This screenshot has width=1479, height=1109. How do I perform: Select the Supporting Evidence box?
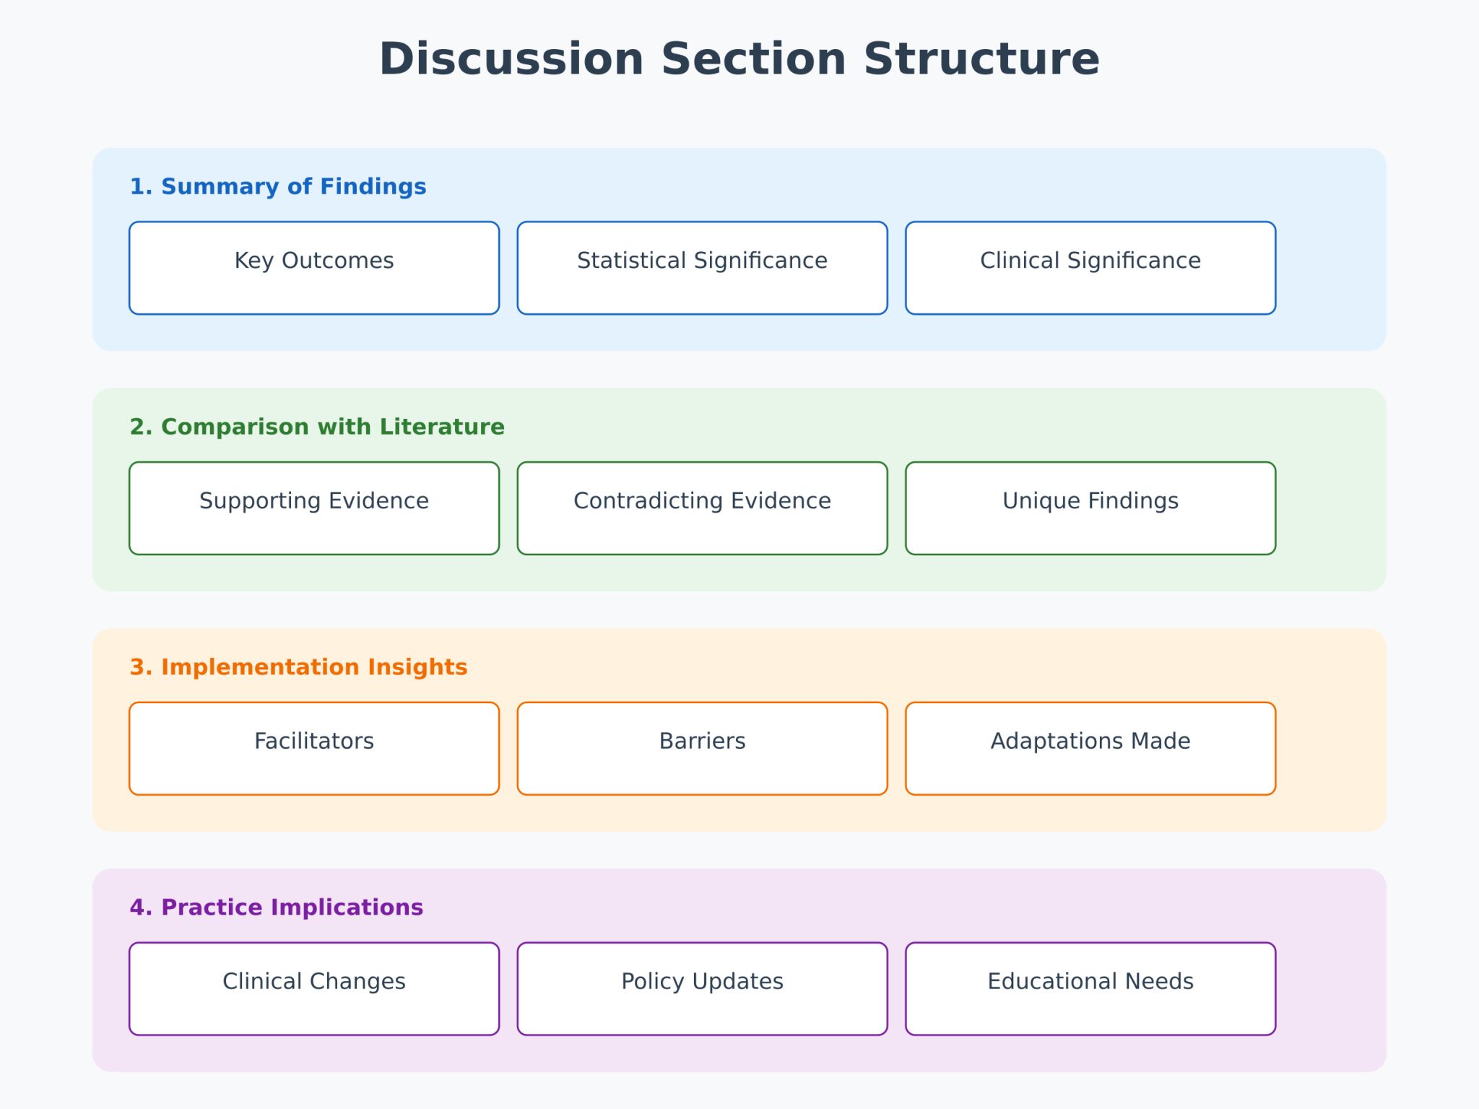(314, 508)
